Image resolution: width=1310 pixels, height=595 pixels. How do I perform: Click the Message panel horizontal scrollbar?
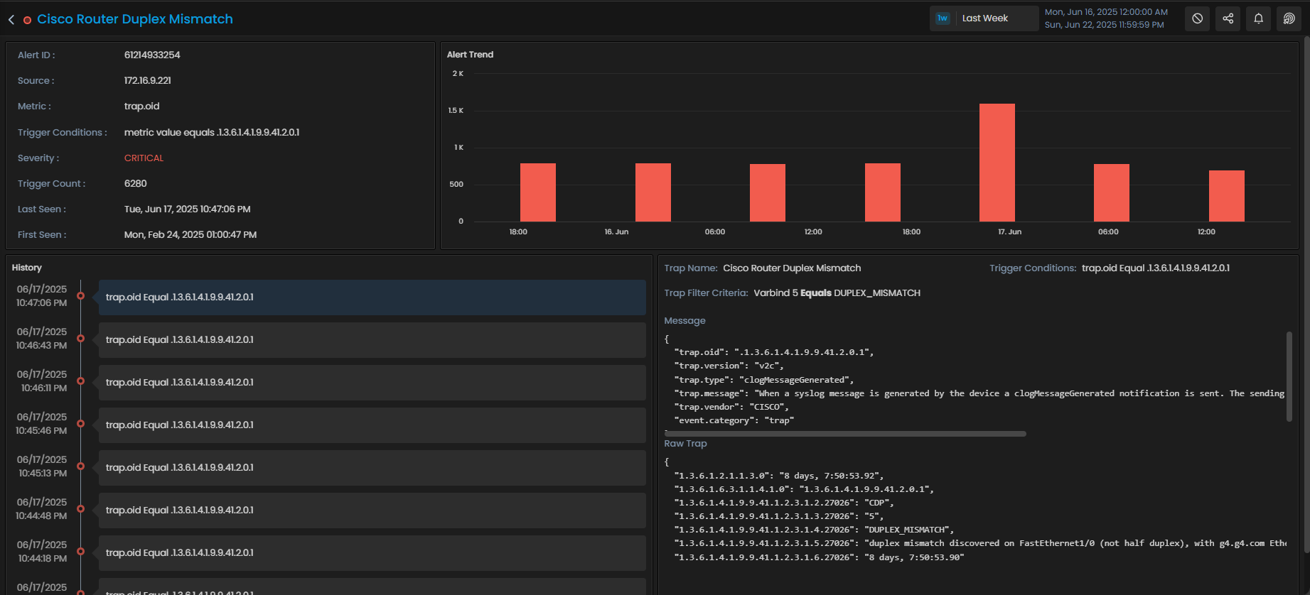(x=845, y=434)
